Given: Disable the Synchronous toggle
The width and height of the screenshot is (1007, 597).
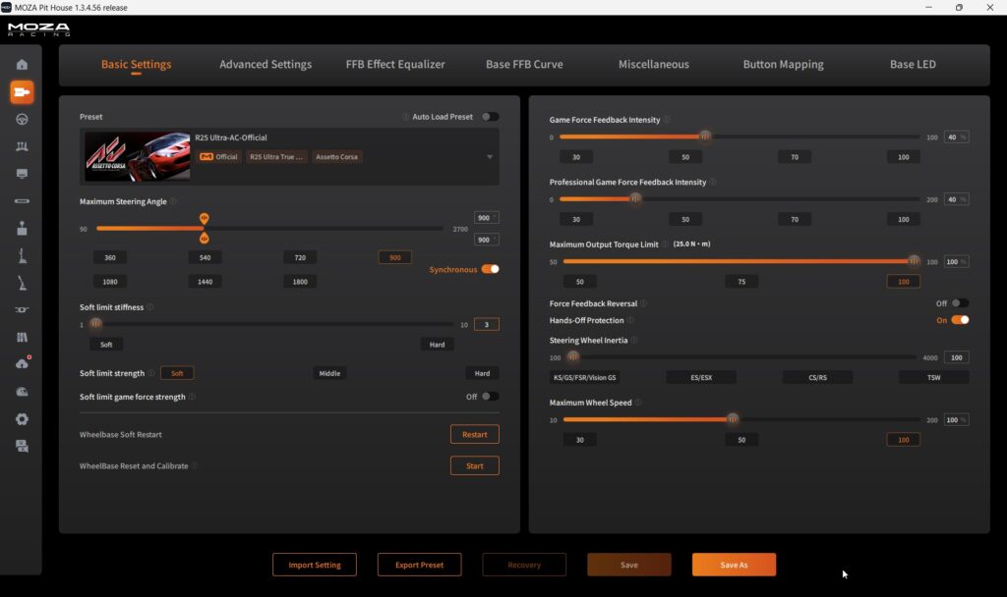Looking at the screenshot, I should tap(490, 269).
